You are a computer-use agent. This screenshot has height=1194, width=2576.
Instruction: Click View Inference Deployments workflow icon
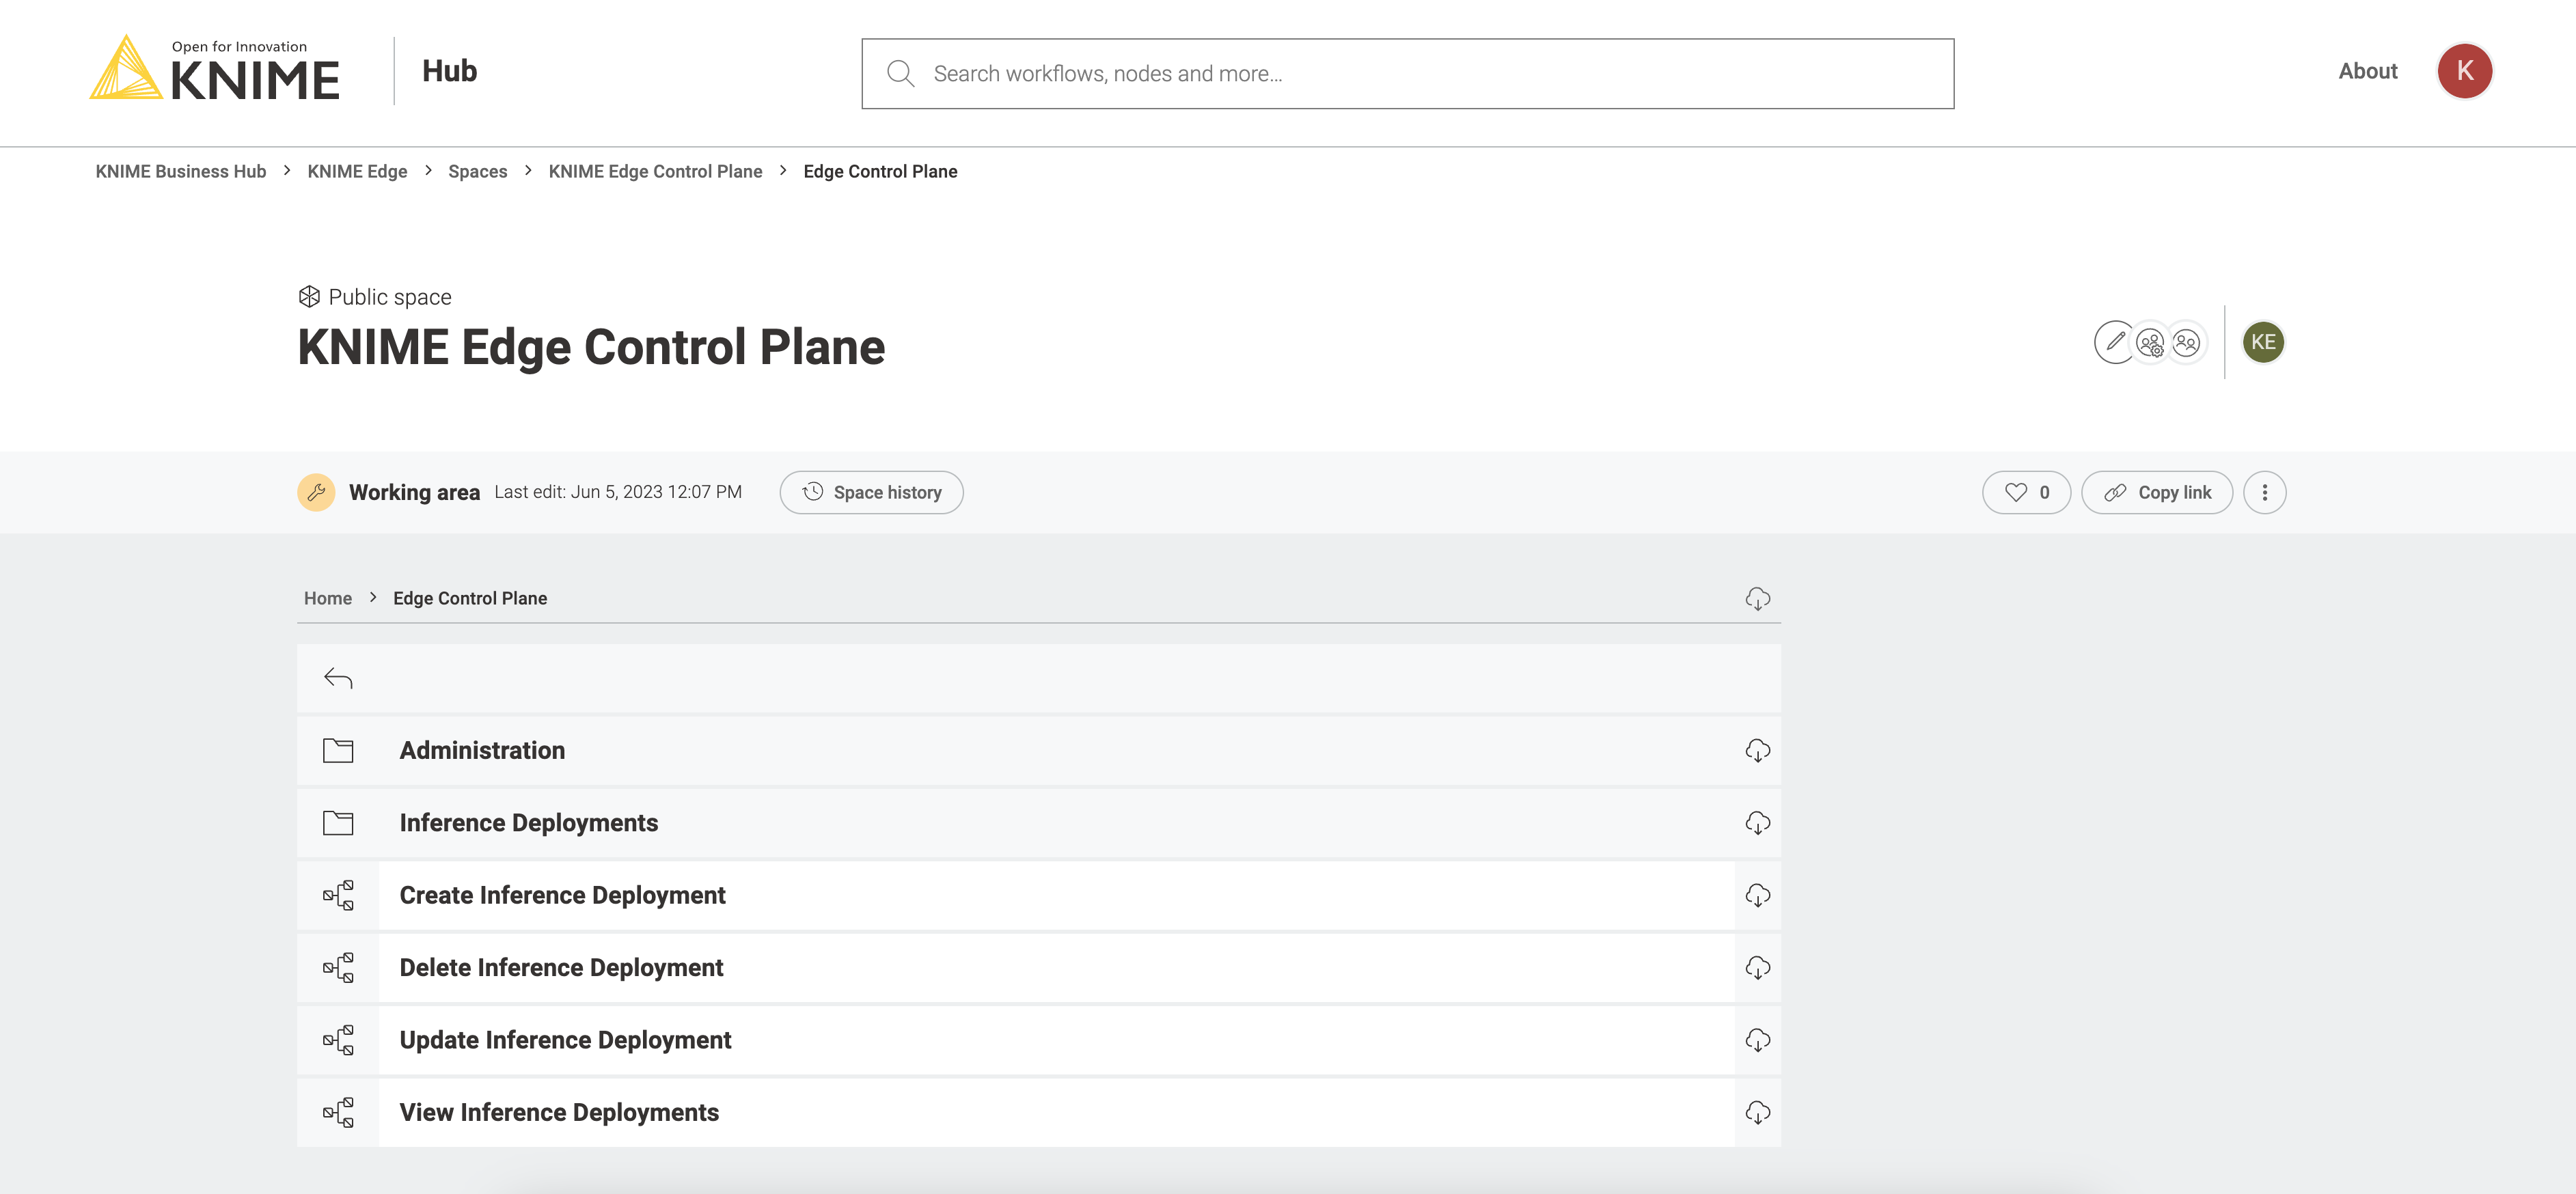click(x=338, y=1112)
